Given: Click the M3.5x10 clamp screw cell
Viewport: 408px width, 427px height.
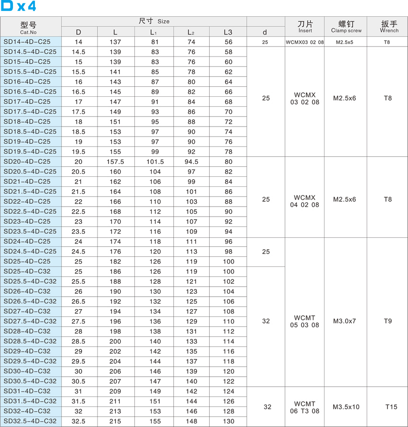Looking at the screenshot, I should 346,407.
